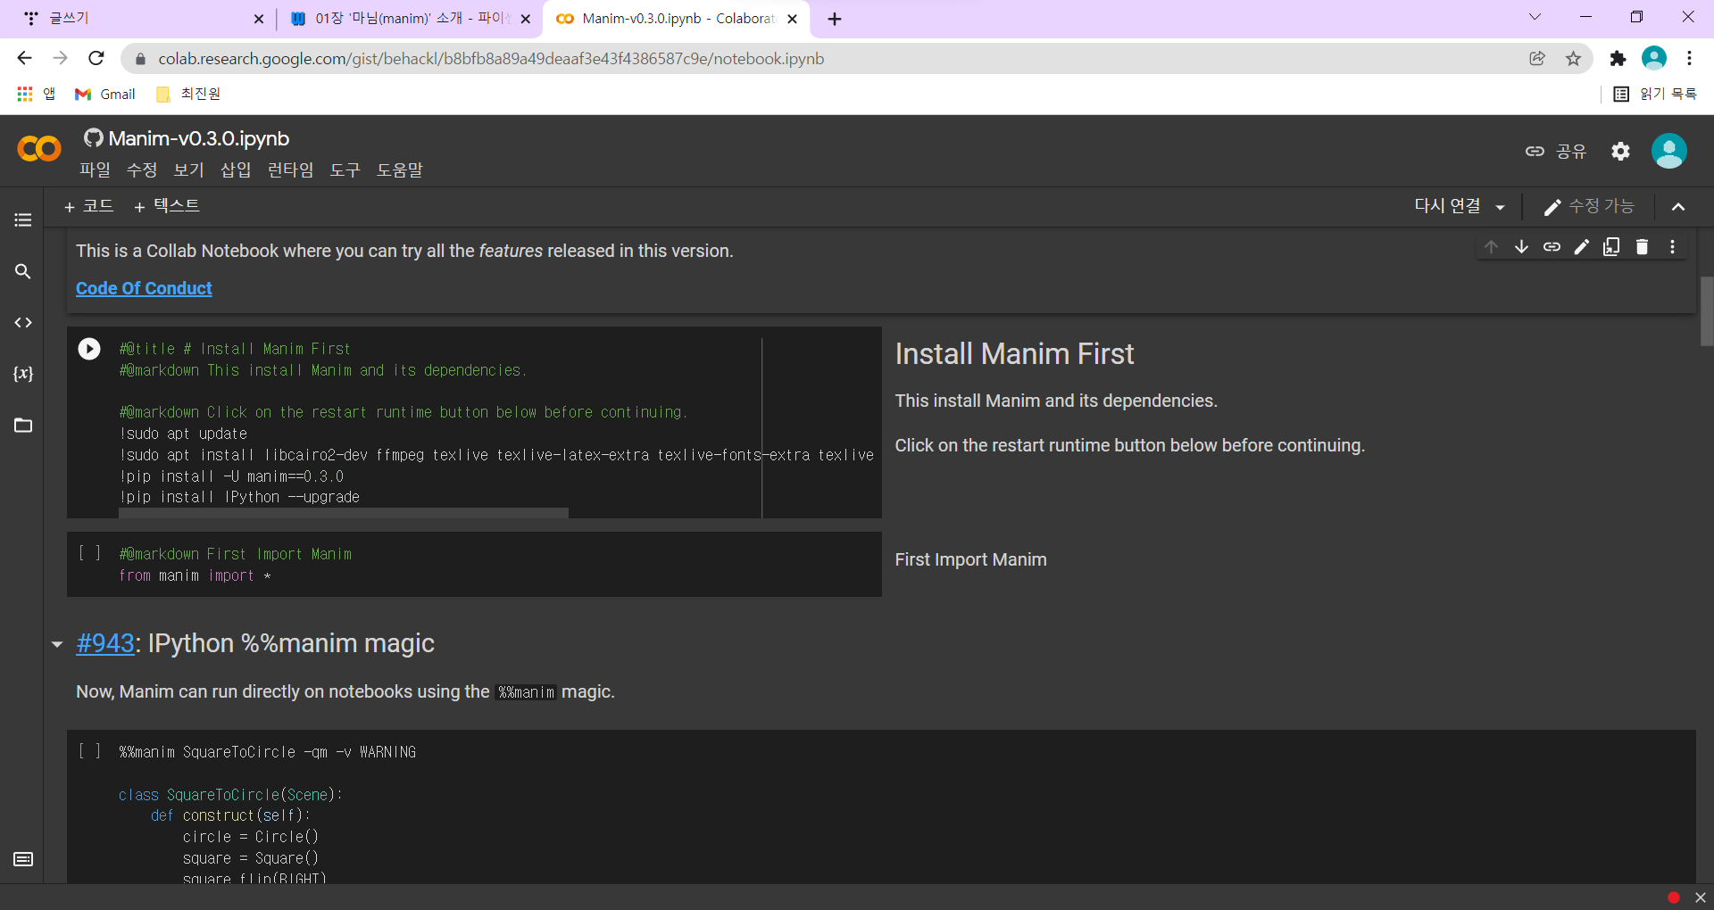Run the Install Manim First cell
1714x910 pixels.
point(89,349)
